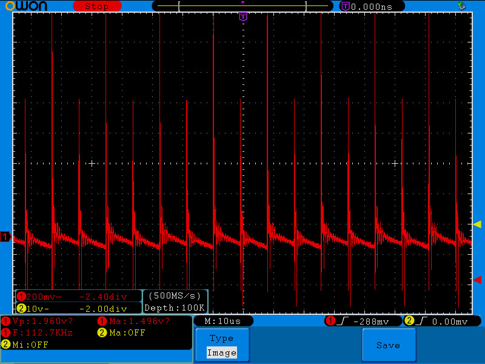The height and width of the screenshot is (364, 485).
Task: Open the Type Image menu option
Action: 221,345
